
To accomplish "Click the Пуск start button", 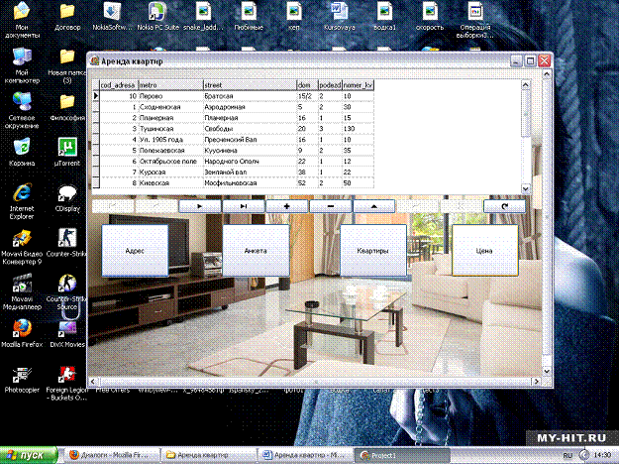I will click(x=25, y=454).
